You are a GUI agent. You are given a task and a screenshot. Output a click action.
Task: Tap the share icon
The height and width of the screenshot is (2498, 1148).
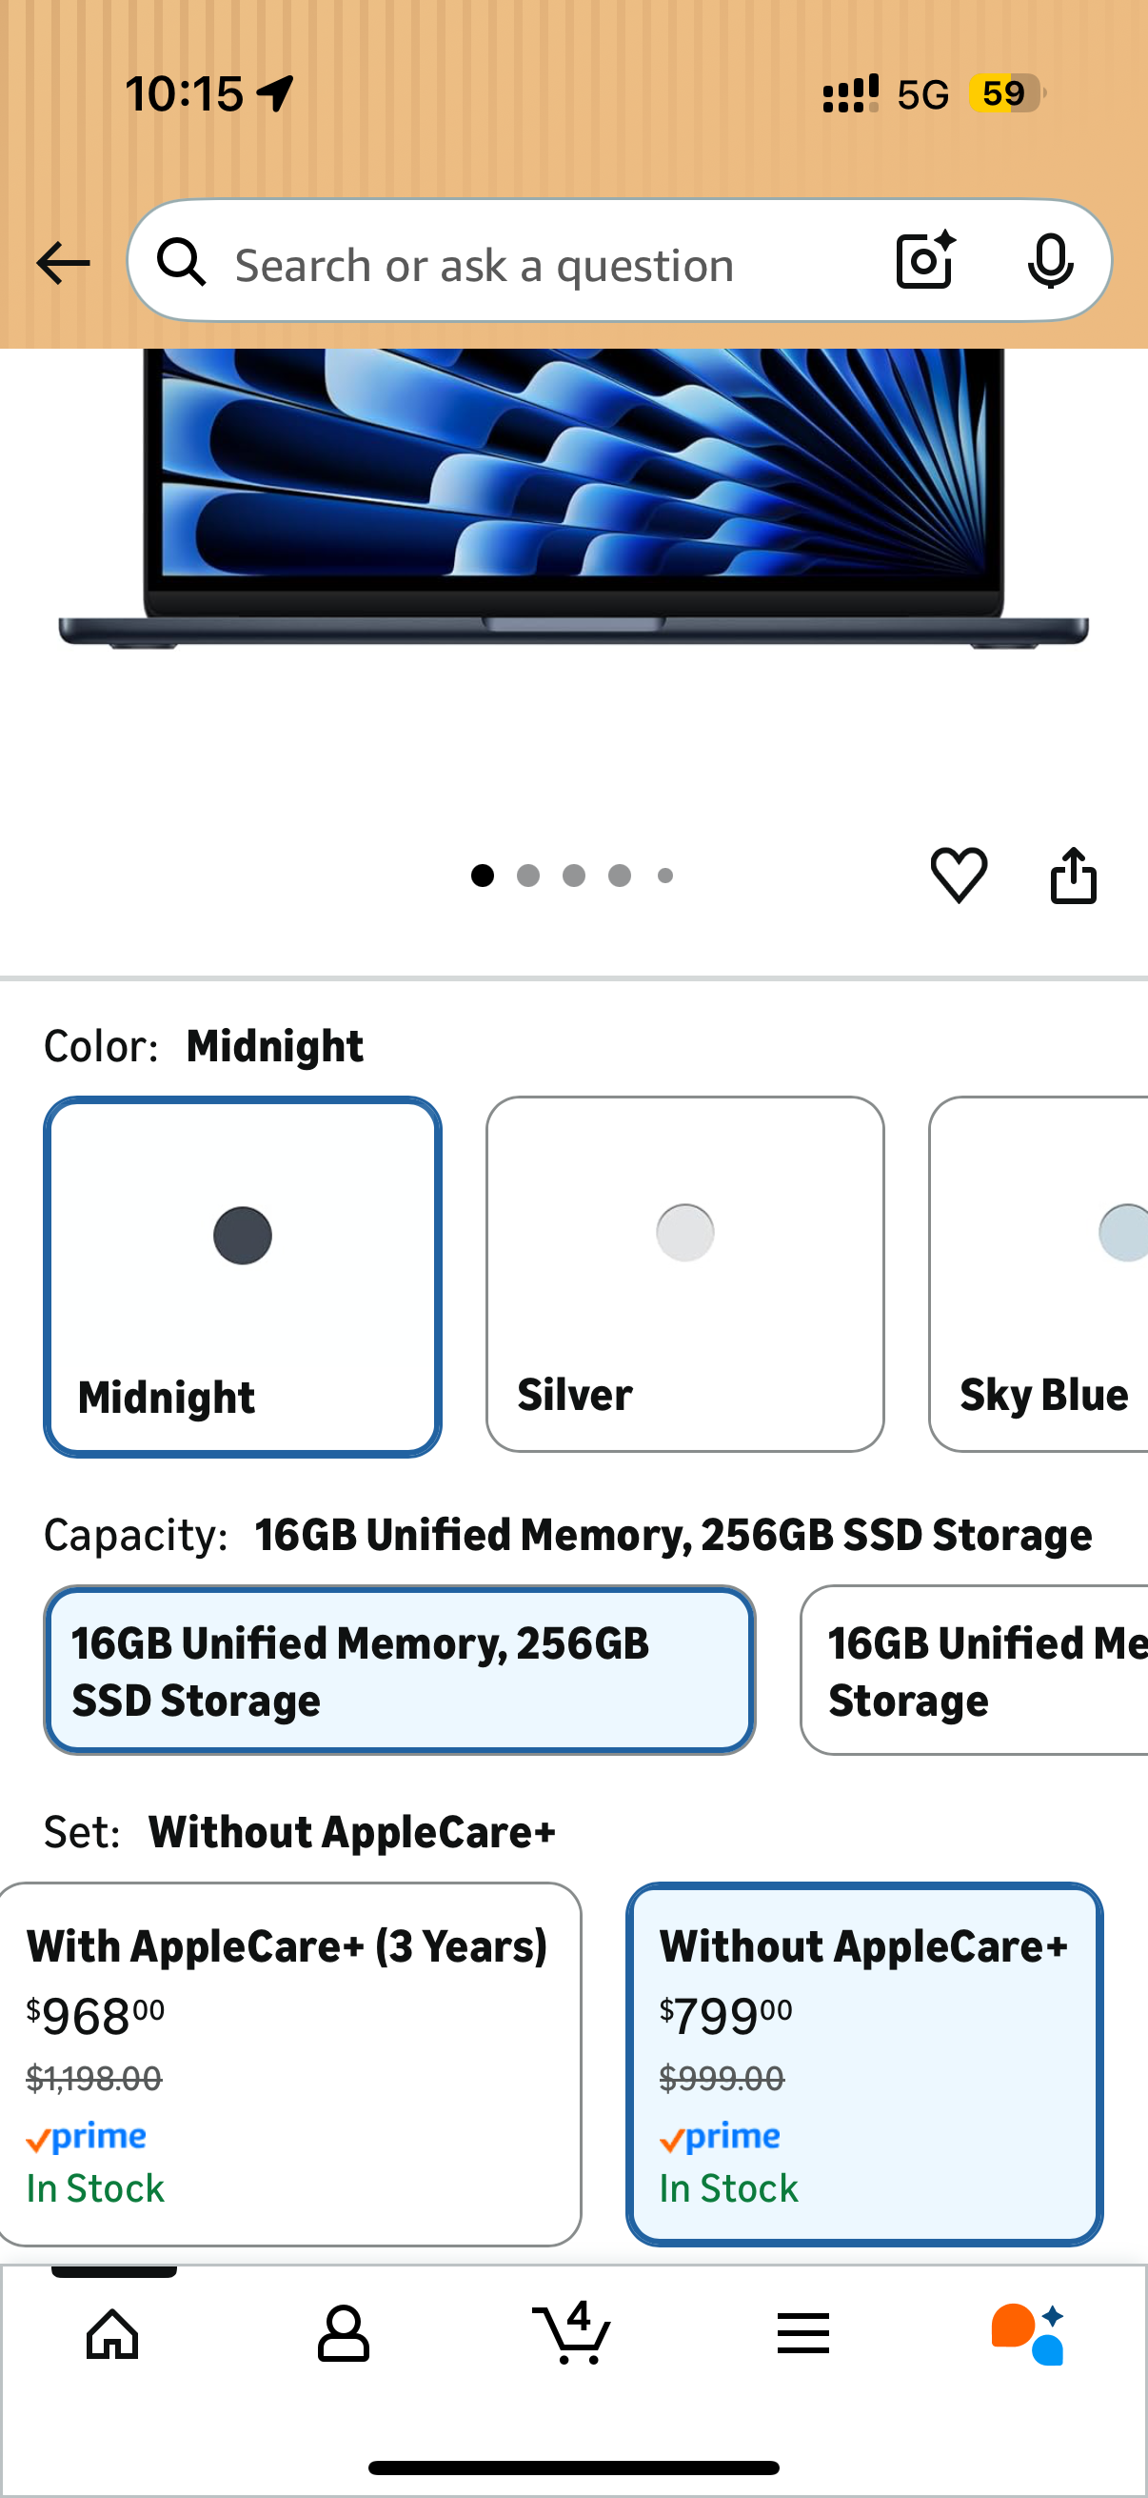tap(1074, 876)
